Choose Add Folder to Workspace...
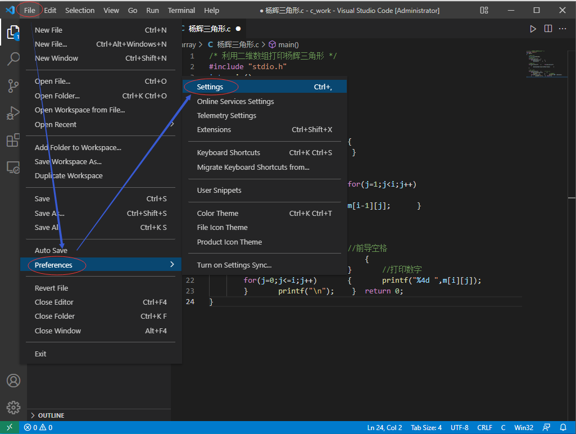 [x=101, y=147]
